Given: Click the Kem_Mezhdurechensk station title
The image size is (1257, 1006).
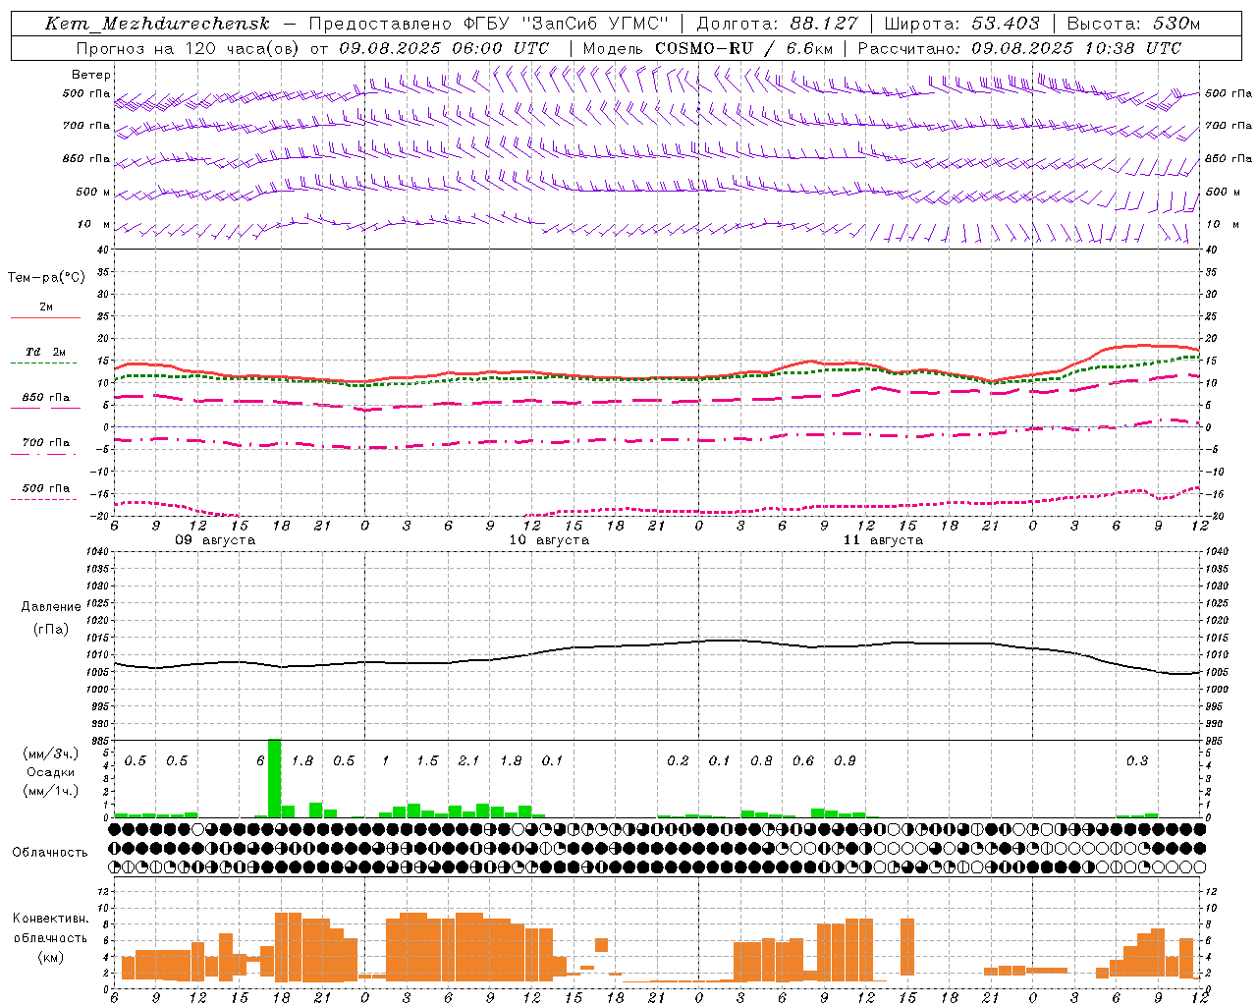Looking at the screenshot, I should [x=157, y=24].
